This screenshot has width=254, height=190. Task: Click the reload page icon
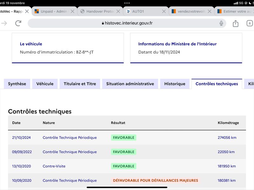click(18, 23)
